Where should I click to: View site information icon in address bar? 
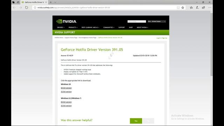point(35,8)
